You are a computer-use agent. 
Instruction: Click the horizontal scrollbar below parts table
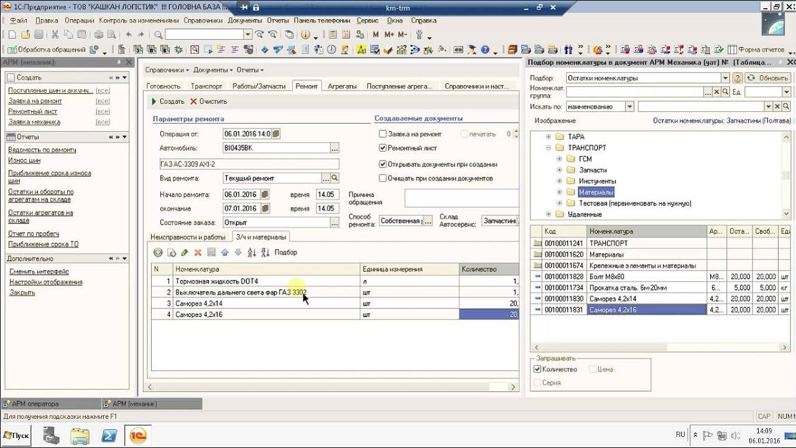pos(331,386)
